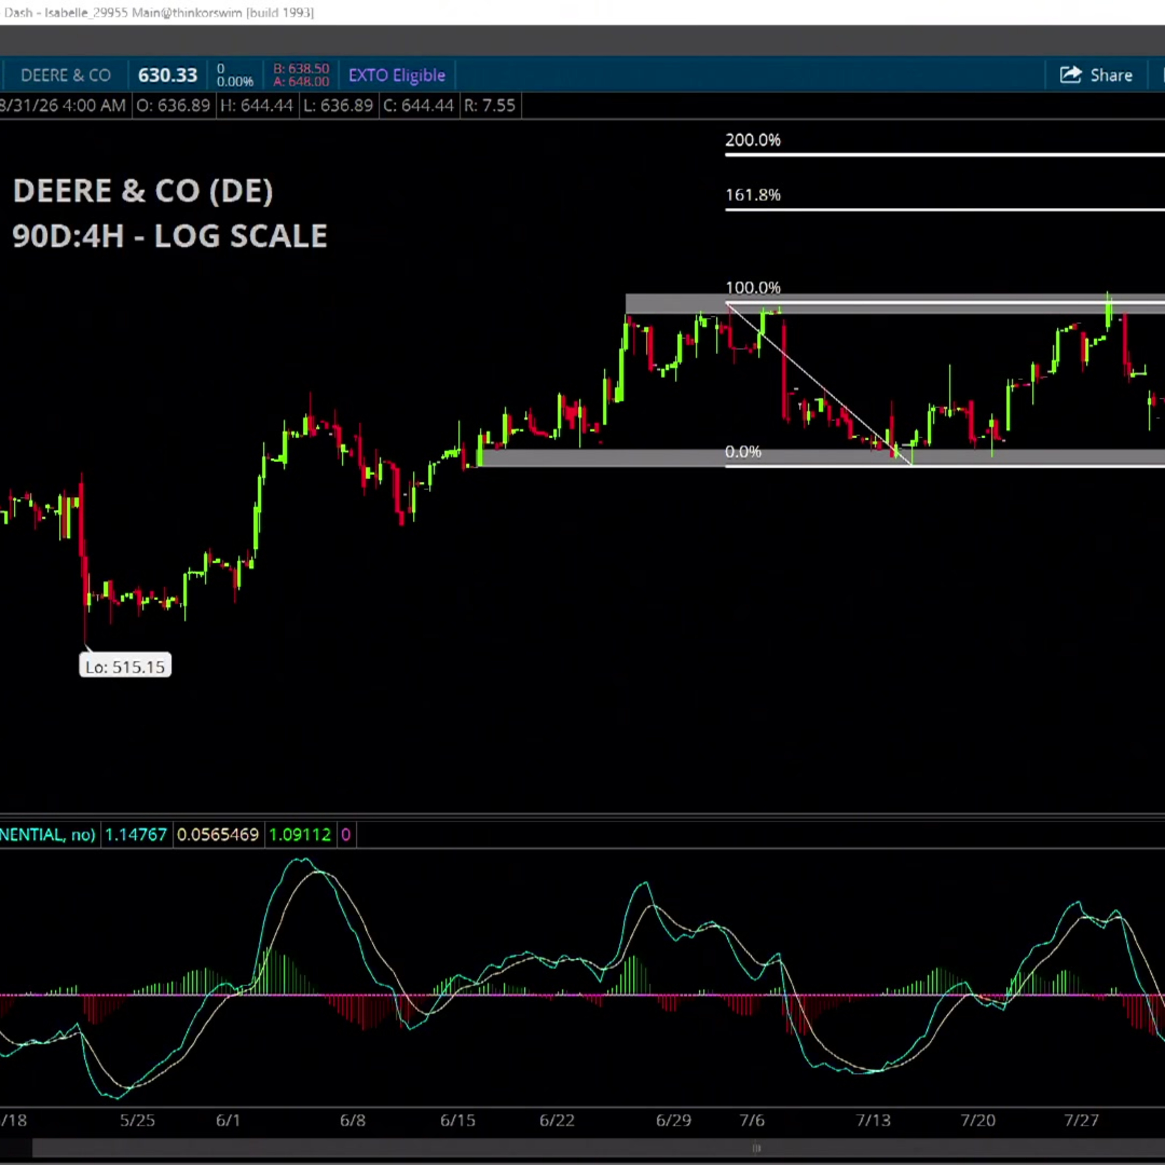This screenshot has width=1165, height=1165.
Task: Click the study value 1.09112
Action: [x=300, y=835]
